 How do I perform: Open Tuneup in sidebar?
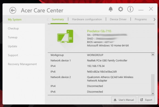tap(13, 37)
